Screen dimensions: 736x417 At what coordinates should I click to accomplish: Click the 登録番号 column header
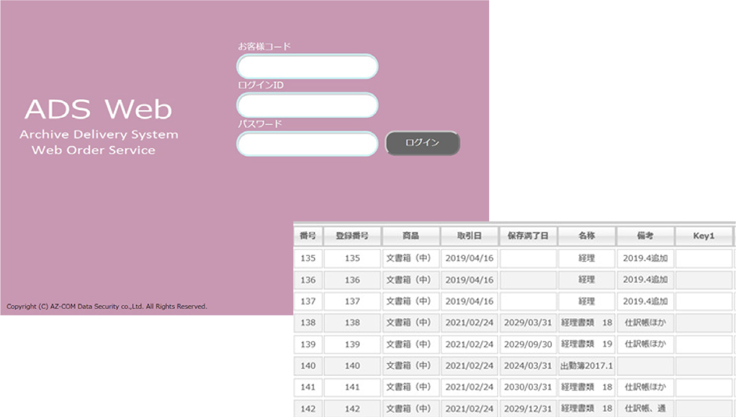(x=352, y=237)
